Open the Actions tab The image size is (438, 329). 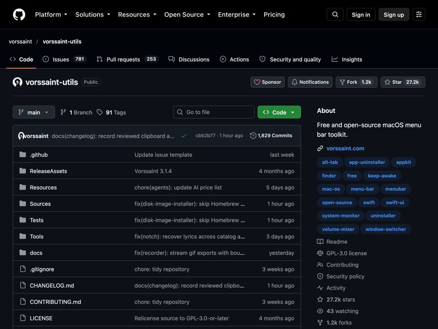pos(235,59)
